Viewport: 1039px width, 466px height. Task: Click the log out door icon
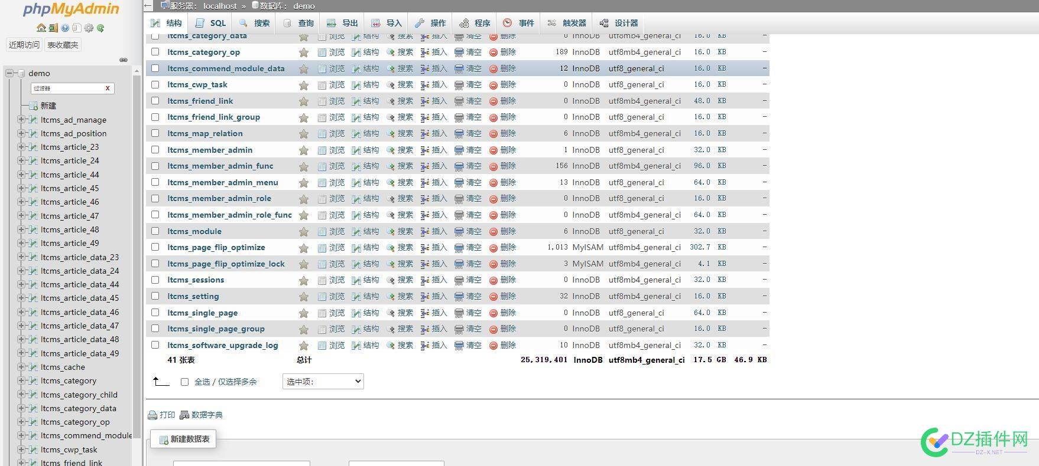53,28
